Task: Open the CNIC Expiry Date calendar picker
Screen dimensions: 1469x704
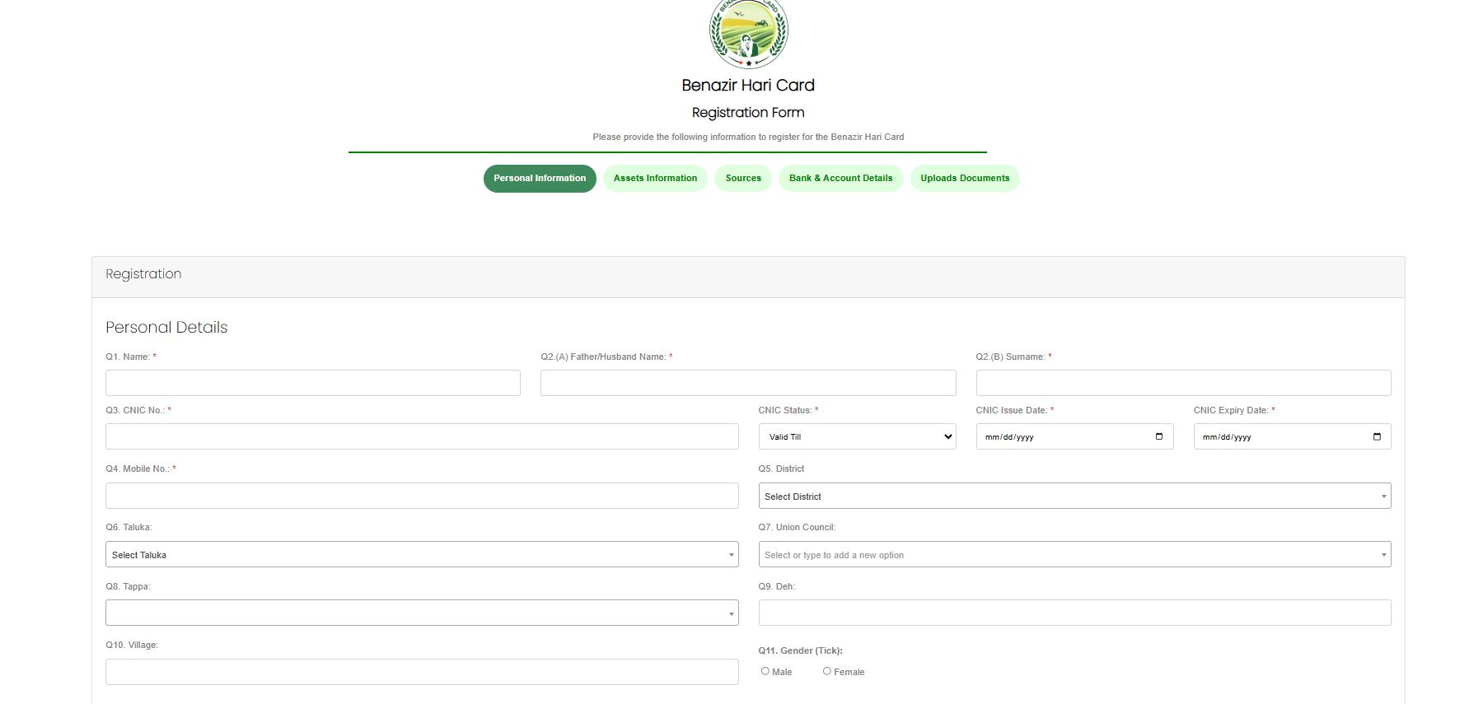Action: click(x=1376, y=436)
